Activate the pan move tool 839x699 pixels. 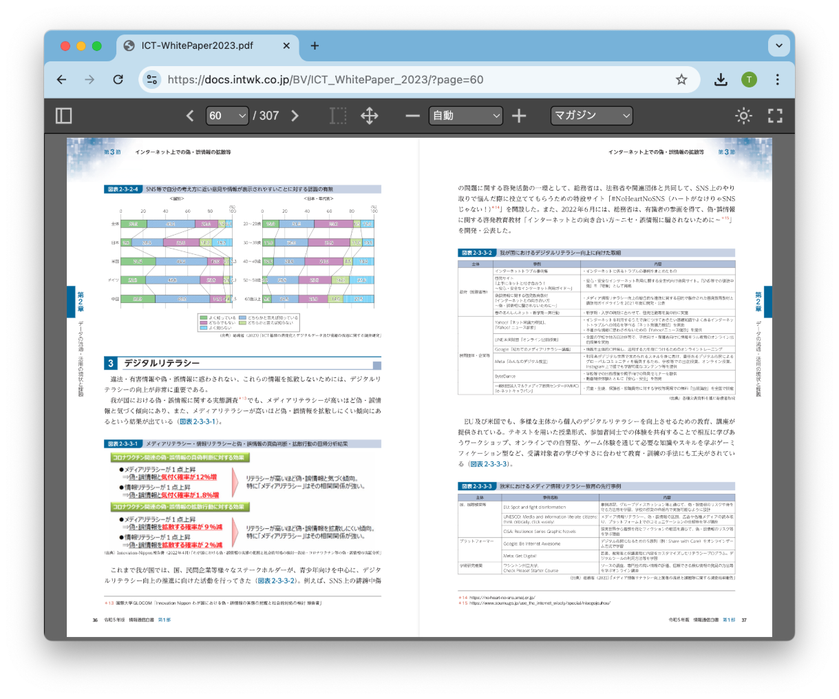click(x=370, y=116)
